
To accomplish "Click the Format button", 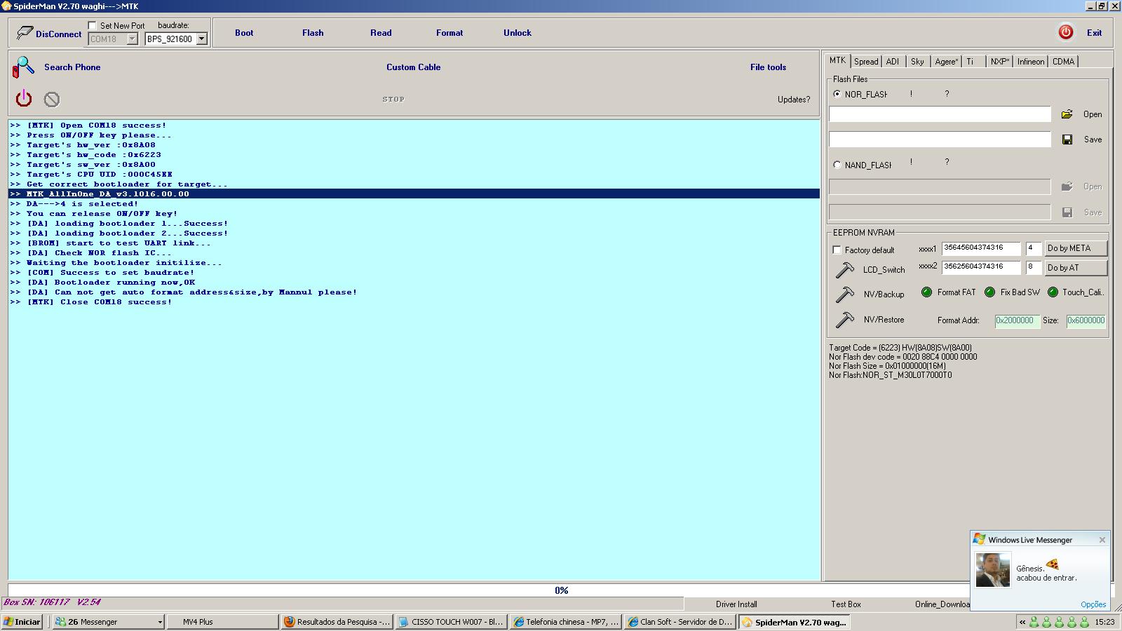I will (450, 33).
